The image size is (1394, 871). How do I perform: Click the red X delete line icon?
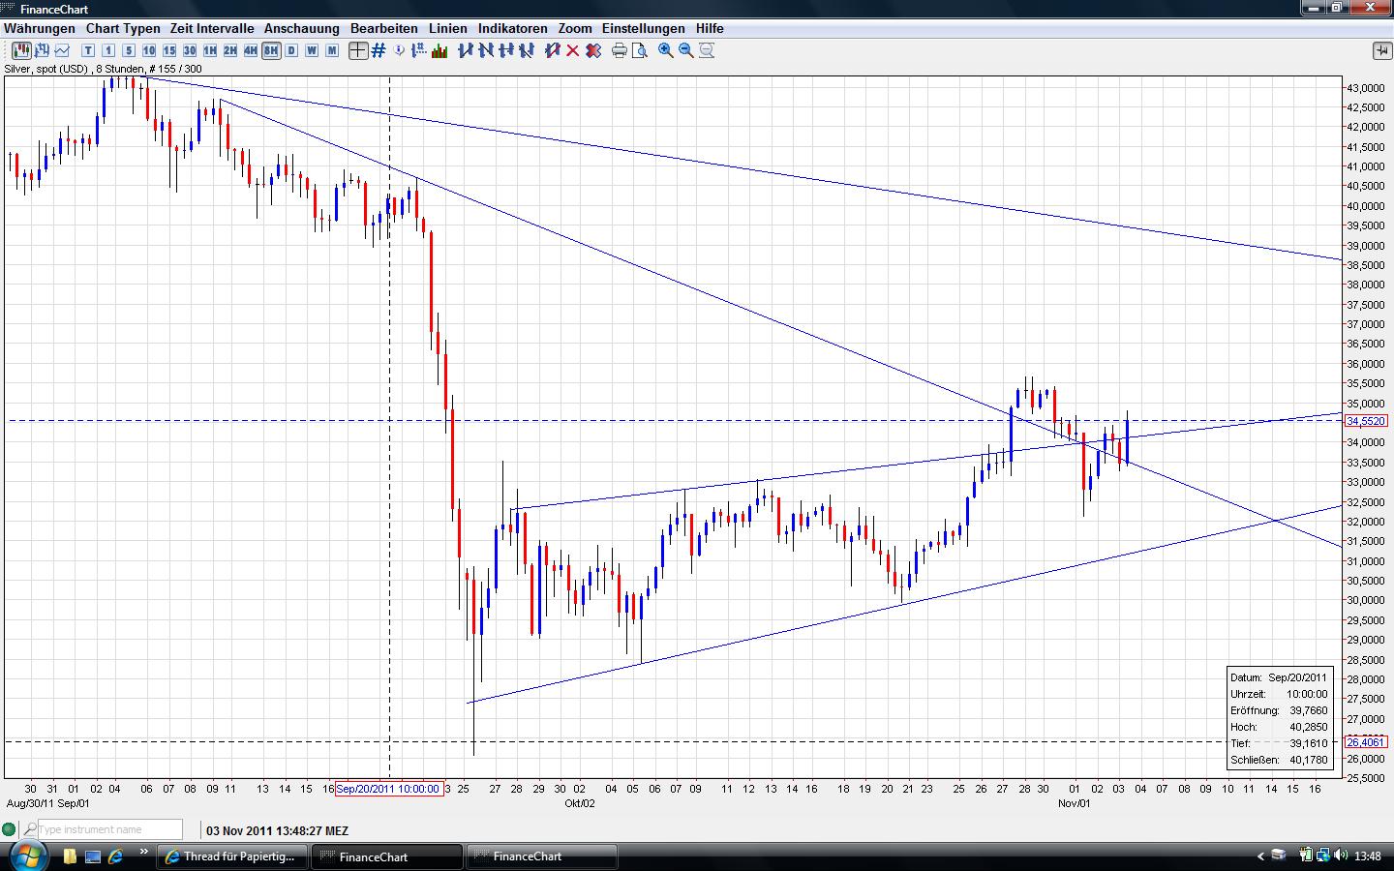coord(573,50)
